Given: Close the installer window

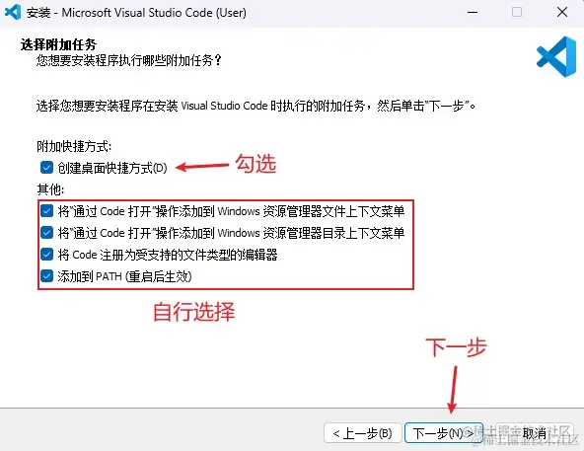Looking at the screenshot, I should pyautogui.click(x=561, y=12).
